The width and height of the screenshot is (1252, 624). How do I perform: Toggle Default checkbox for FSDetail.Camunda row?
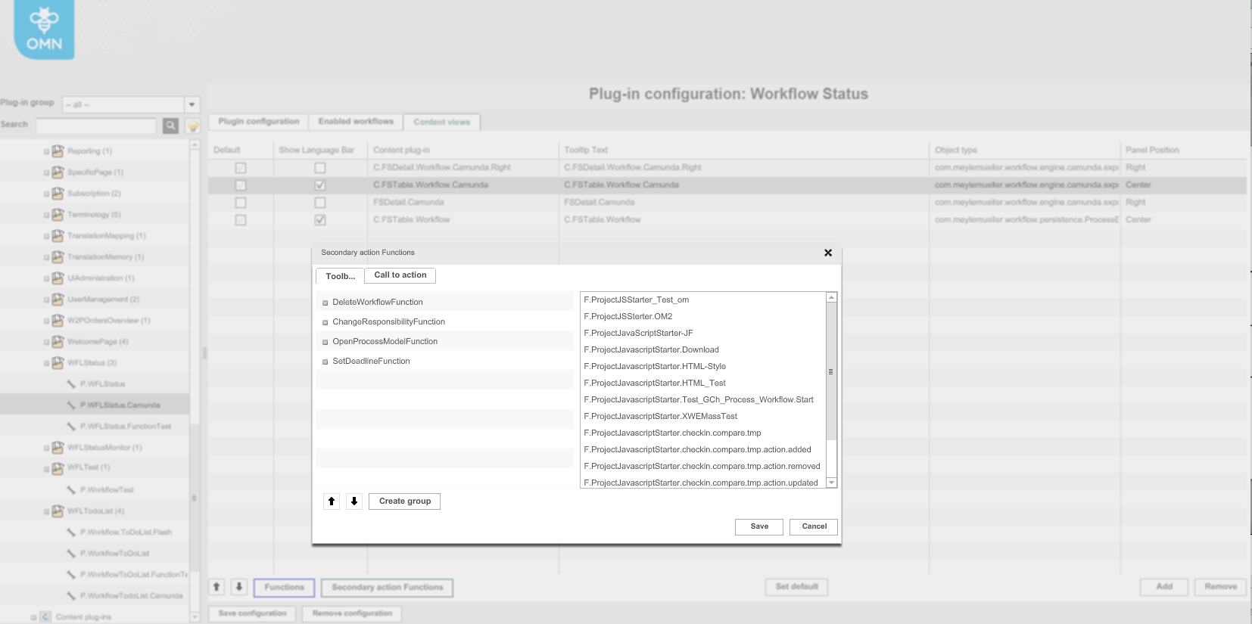tap(241, 203)
